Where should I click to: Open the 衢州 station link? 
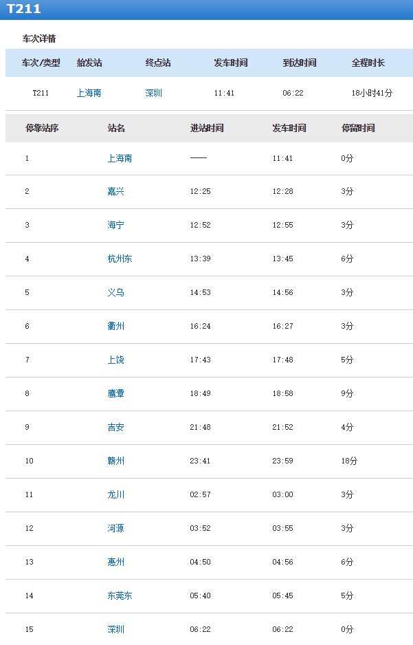pos(115,326)
